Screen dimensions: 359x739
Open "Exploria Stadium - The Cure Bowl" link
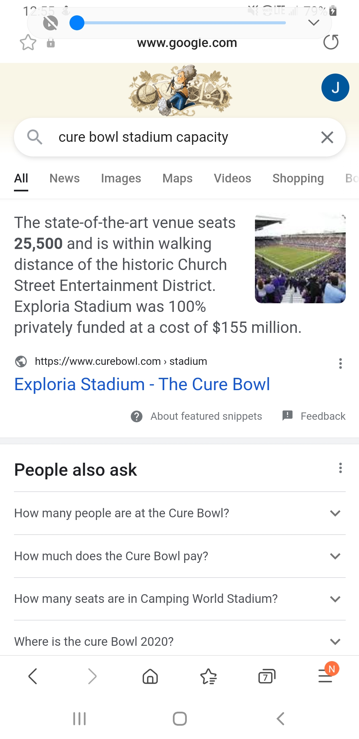point(142,384)
